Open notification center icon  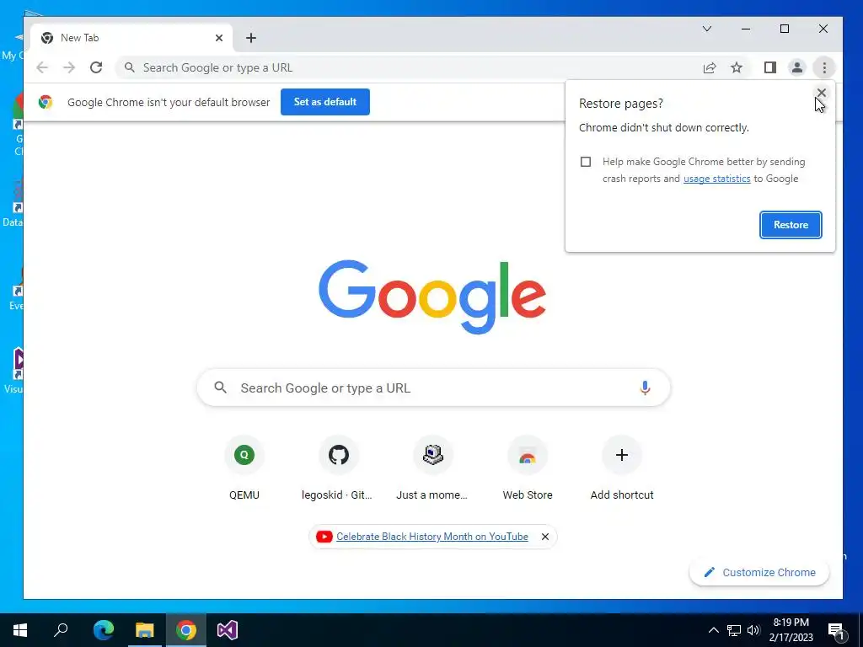[837, 630]
